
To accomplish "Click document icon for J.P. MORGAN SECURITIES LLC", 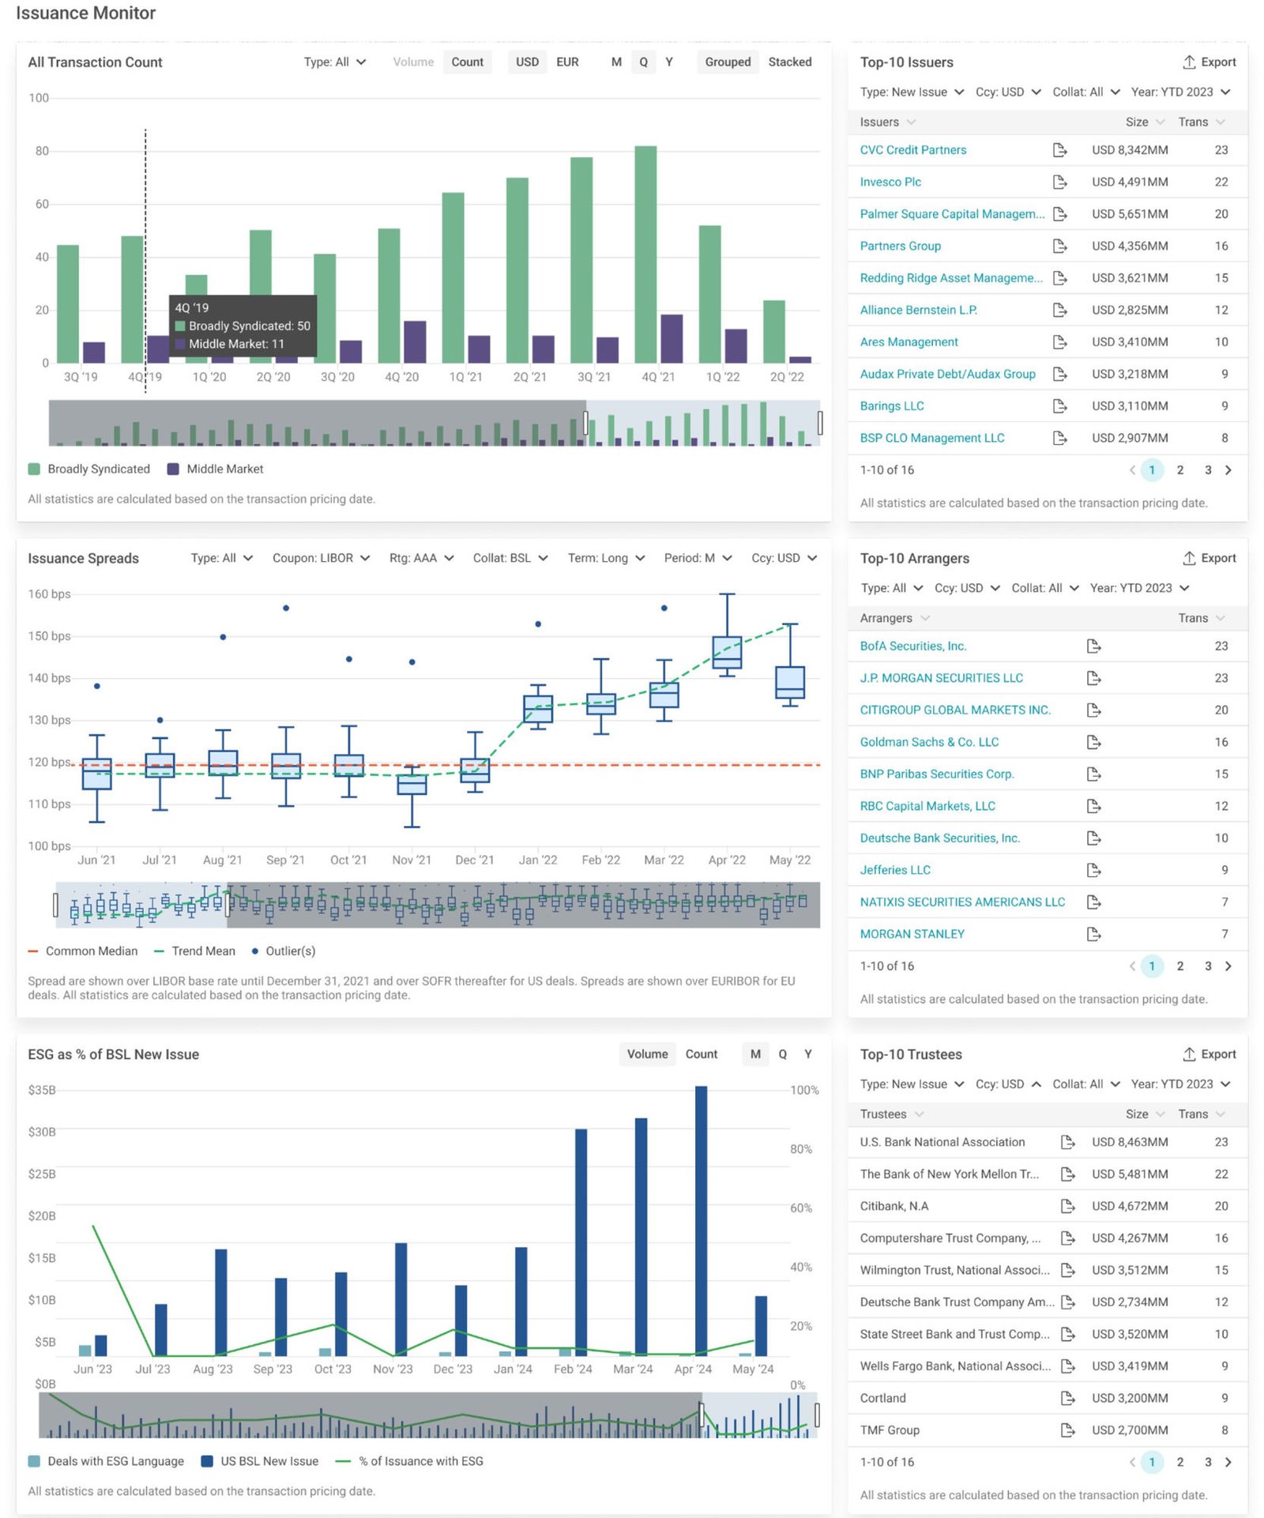I will point(1093,678).
